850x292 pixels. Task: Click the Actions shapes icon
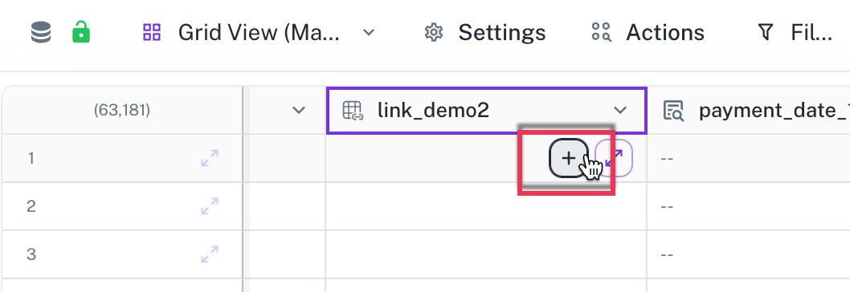click(x=601, y=33)
